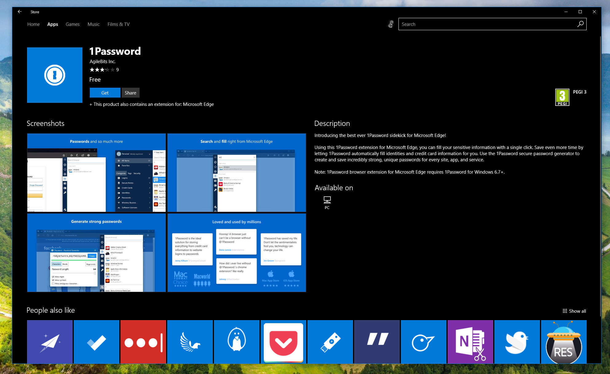Click the Search and fill screenshot thumbnail
This screenshot has height=374, width=610.
pos(237,172)
